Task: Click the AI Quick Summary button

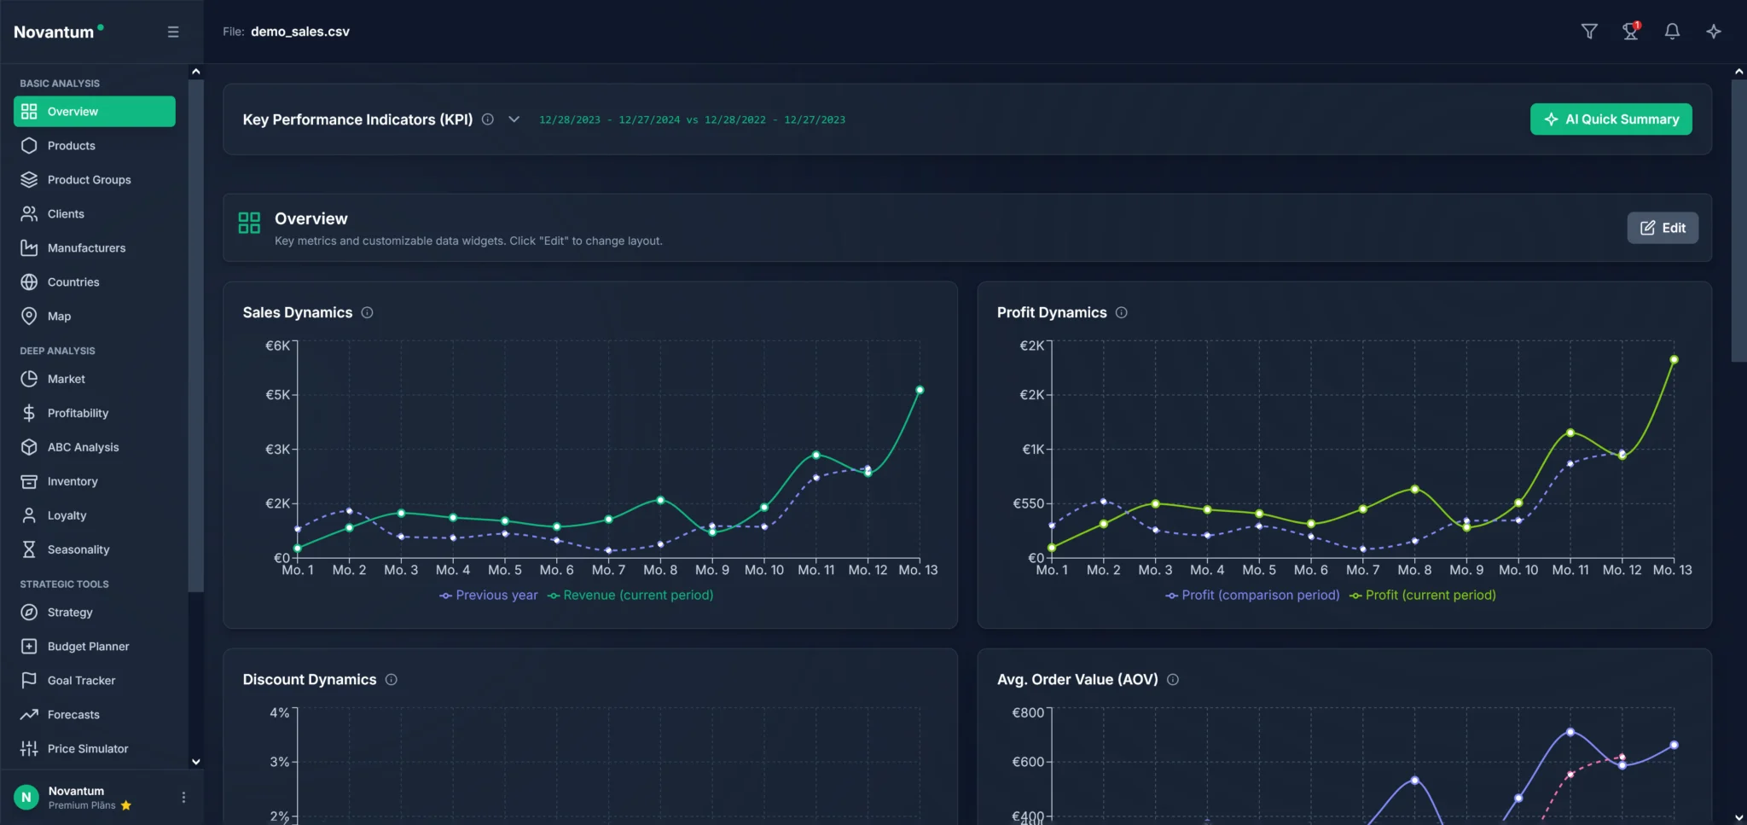Action: point(1609,119)
